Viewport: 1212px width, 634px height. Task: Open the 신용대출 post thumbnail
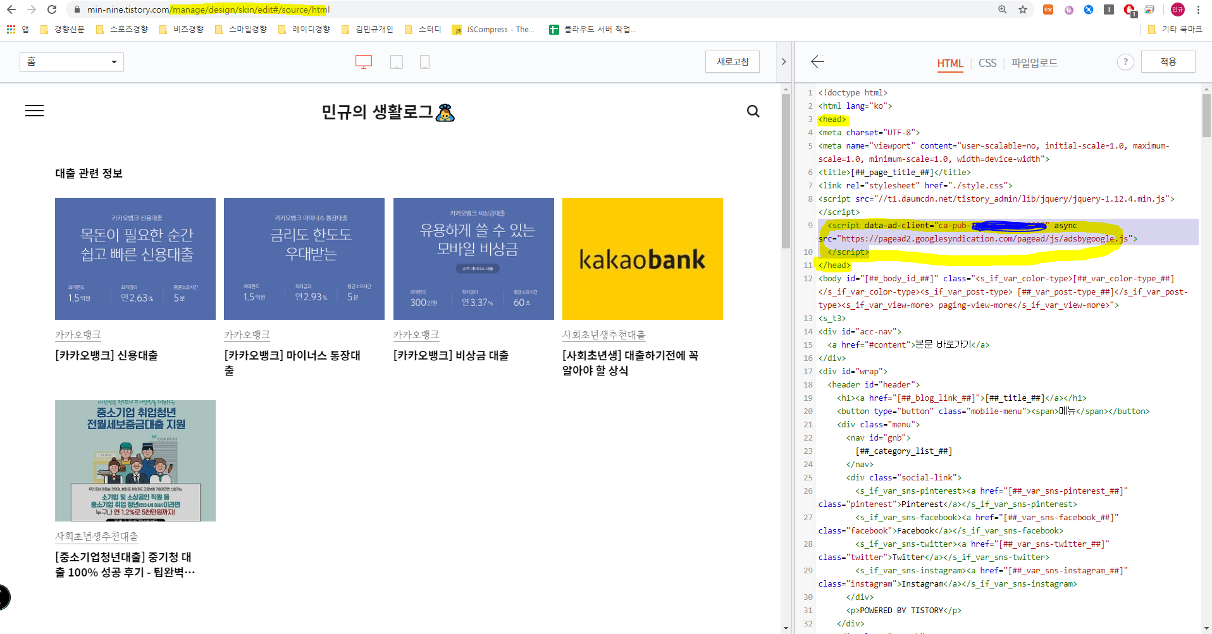135,259
